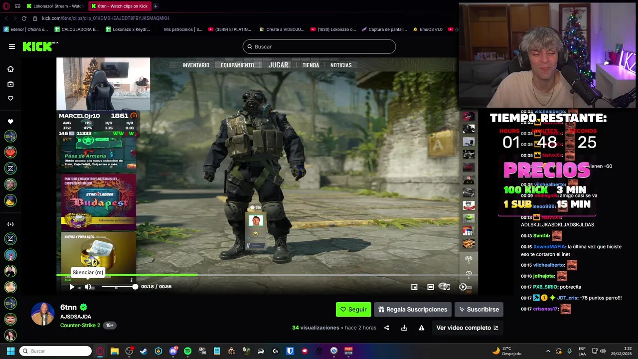The height and width of the screenshot is (359, 638).
Task: Open Ver video completo link
Action: click(x=467, y=328)
